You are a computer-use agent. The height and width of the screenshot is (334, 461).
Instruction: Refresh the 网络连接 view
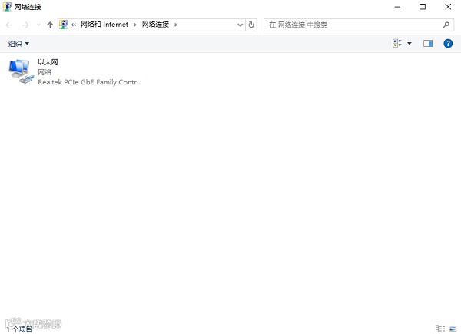(251, 25)
